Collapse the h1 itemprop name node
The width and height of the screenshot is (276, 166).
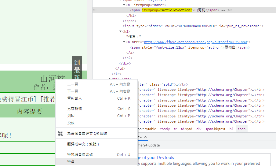(124, 5)
